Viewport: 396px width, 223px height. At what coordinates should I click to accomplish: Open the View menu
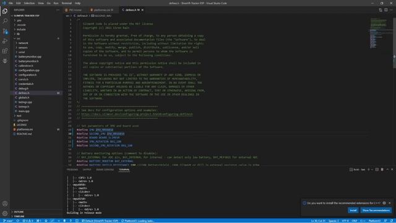(x=41, y=3)
